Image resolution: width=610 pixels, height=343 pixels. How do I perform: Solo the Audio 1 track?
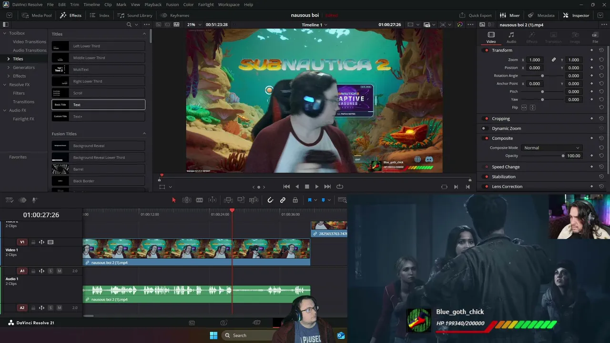[x=51, y=271]
